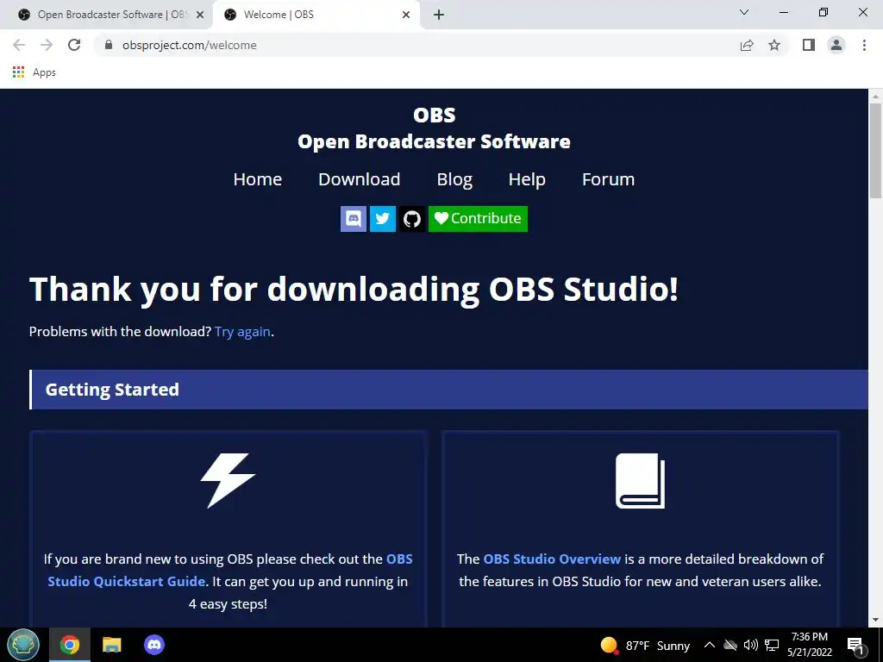Image resolution: width=883 pixels, height=662 pixels.
Task: Open a new browser tab
Action: click(x=439, y=15)
